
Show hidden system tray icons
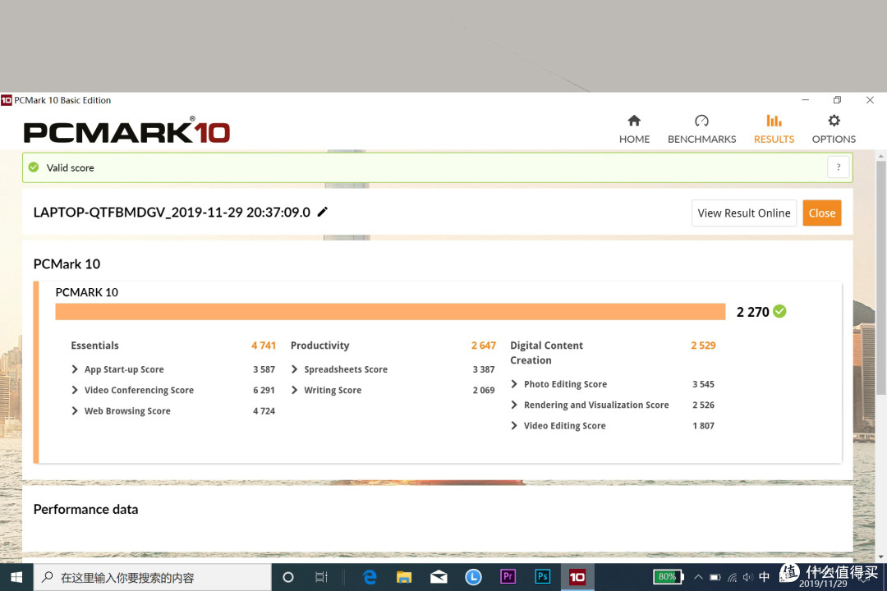click(698, 577)
